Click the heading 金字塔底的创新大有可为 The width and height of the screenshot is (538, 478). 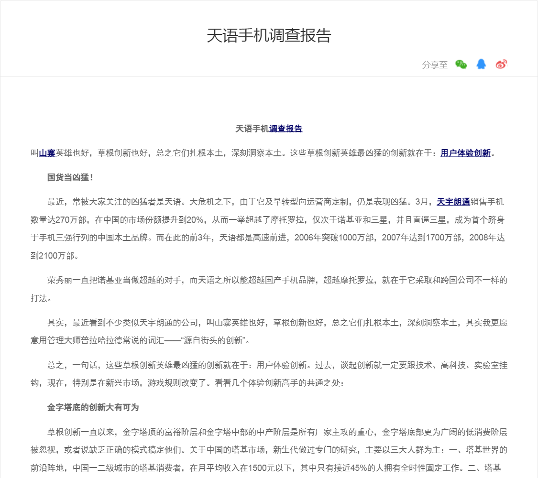93,407
